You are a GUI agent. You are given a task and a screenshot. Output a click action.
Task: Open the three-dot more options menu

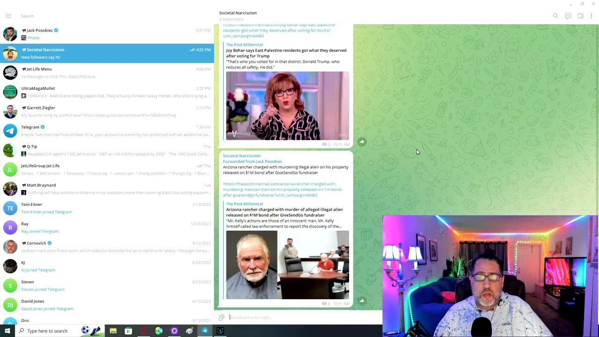coord(592,16)
